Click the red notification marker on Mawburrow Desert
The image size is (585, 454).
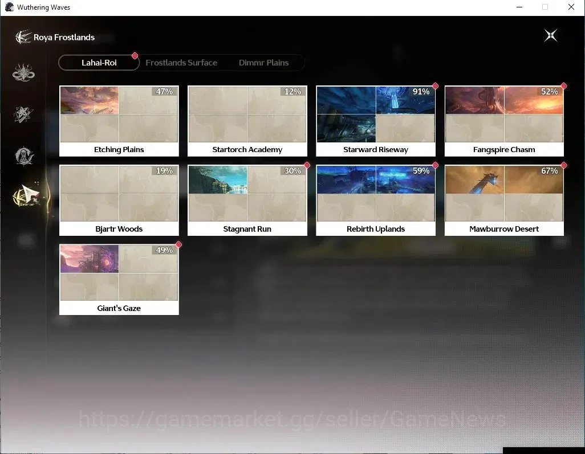pos(564,165)
